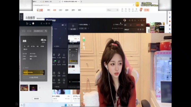Image resolution: width=191 pixels, height=107 pixels.
Task: Select the orange tab in streaming right panel
Action: pyautogui.click(x=138, y=25)
